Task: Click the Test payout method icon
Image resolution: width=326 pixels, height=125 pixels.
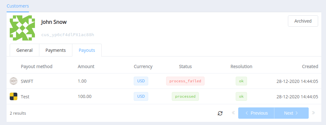Action: pos(14,96)
